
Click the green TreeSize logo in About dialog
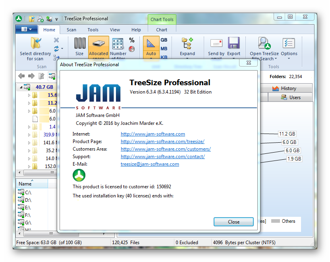(79, 175)
